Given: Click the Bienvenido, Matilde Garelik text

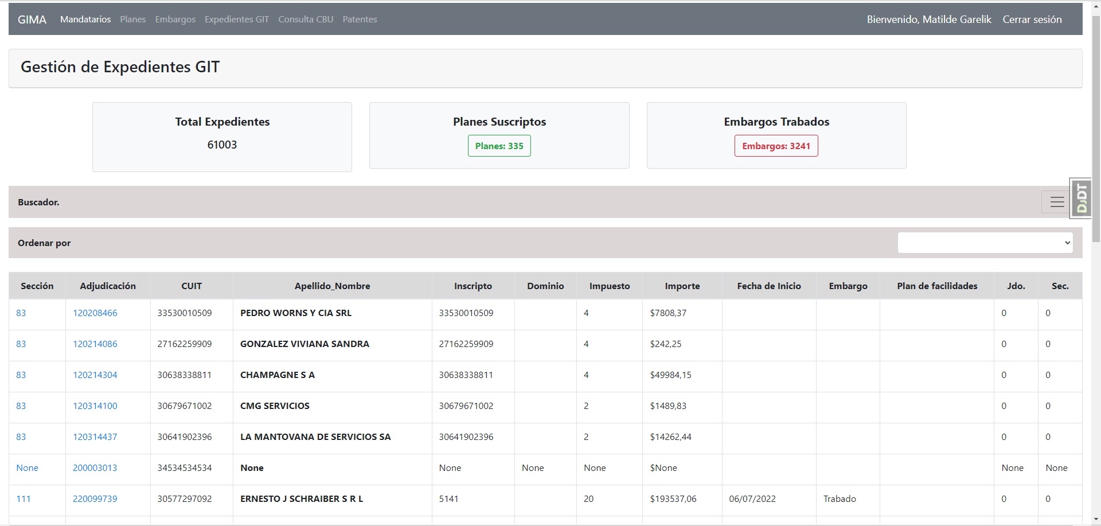Looking at the screenshot, I should click(x=929, y=20).
